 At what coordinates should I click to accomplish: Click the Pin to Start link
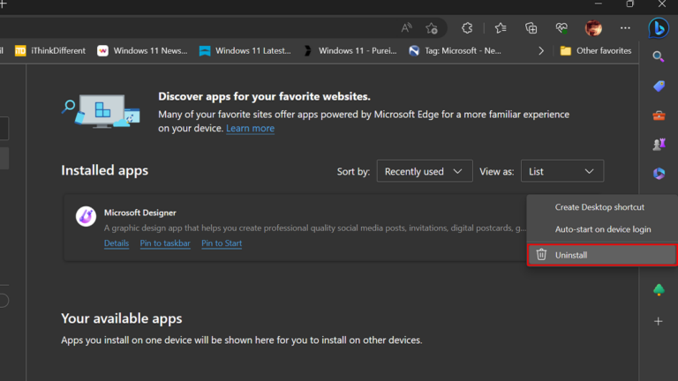[x=222, y=243]
